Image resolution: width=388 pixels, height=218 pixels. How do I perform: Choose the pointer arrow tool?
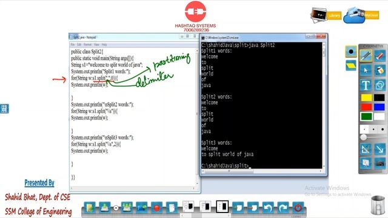tap(366, 70)
